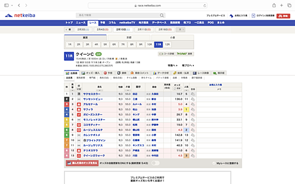Select race 6R button
Image resolution: width=295 pixels, height=184 pixels.
(114, 45)
